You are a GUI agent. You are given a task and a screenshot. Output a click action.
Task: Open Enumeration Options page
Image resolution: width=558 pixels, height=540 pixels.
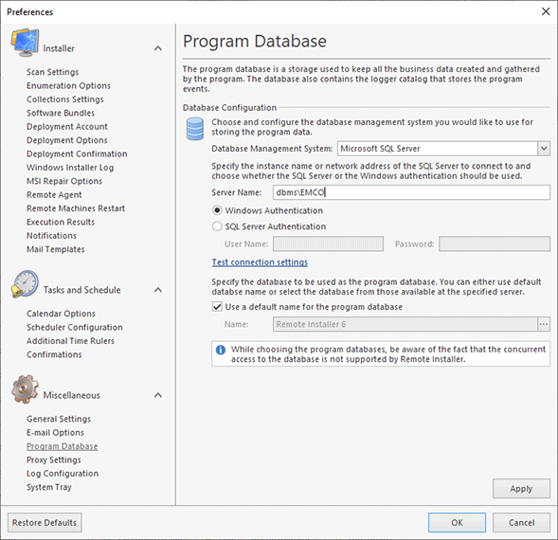(x=68, y=86)
